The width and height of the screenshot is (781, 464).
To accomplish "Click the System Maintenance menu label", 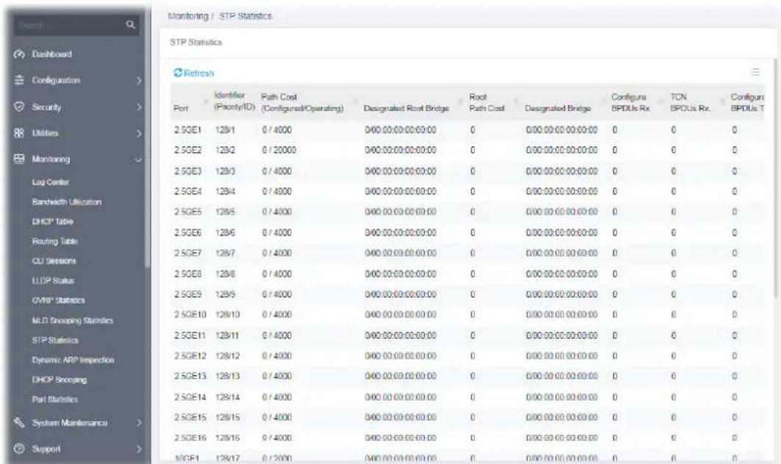I will 70,423.
